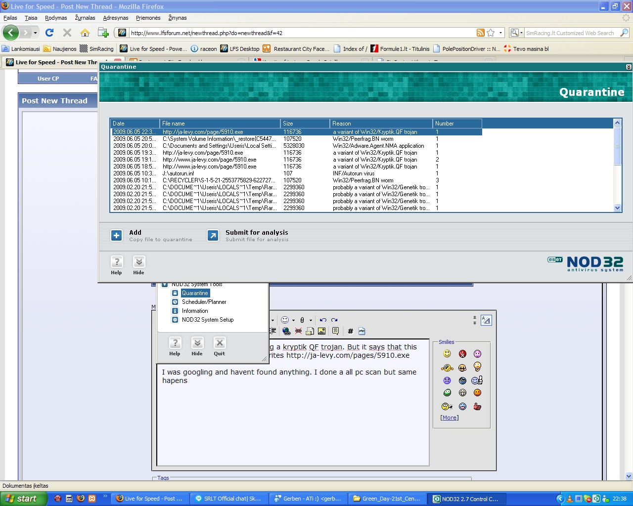The width and height of the screenshot is (633, 506).
Task: Expand hidden system tray icons
Action: 560,499
